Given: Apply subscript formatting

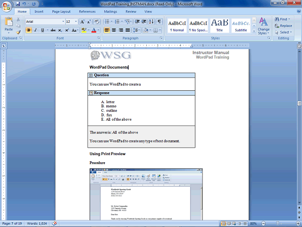Looking at the screenshot, I should click(60, 30).
